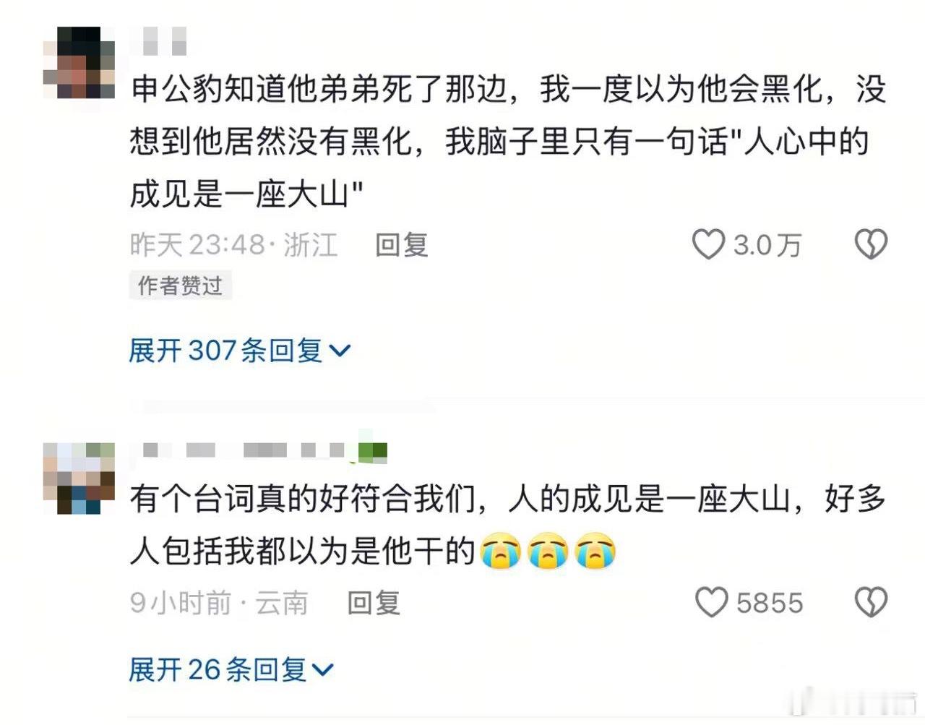Screen dimensions: 925x725
Task: Tap the 昨天 23:48 · 浙江 timestamp
Action: [233, 245]
